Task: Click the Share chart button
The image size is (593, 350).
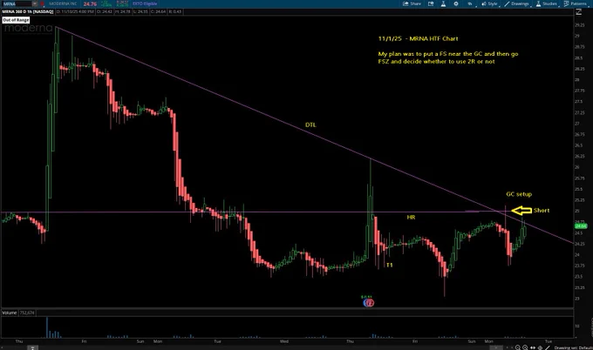Action: pos(412,3)
